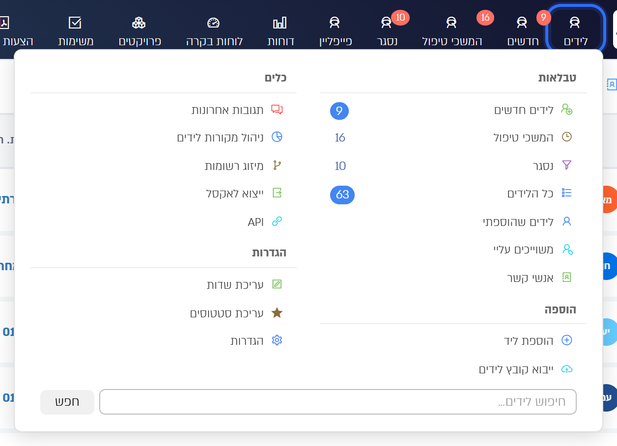Open ייצוא לאקסל export option
617x446 pixels.
point(235,194)
